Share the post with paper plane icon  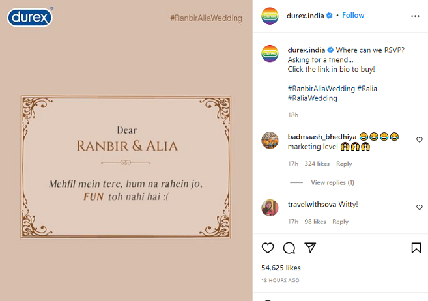click(x=310, y=248)
